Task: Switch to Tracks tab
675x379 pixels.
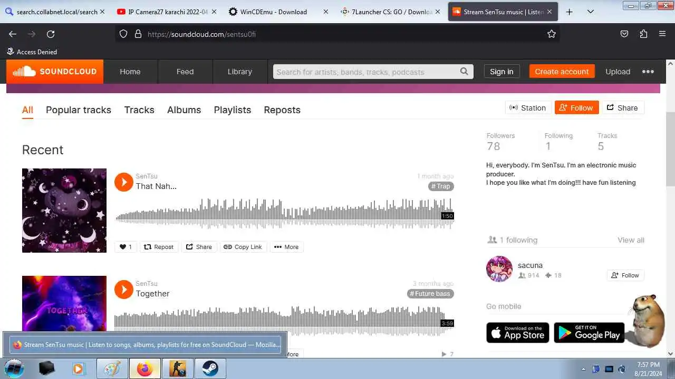Action: 139,110
